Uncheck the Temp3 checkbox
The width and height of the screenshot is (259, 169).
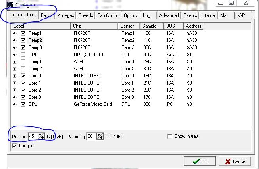pyautogui.click(x=23, y=47)
